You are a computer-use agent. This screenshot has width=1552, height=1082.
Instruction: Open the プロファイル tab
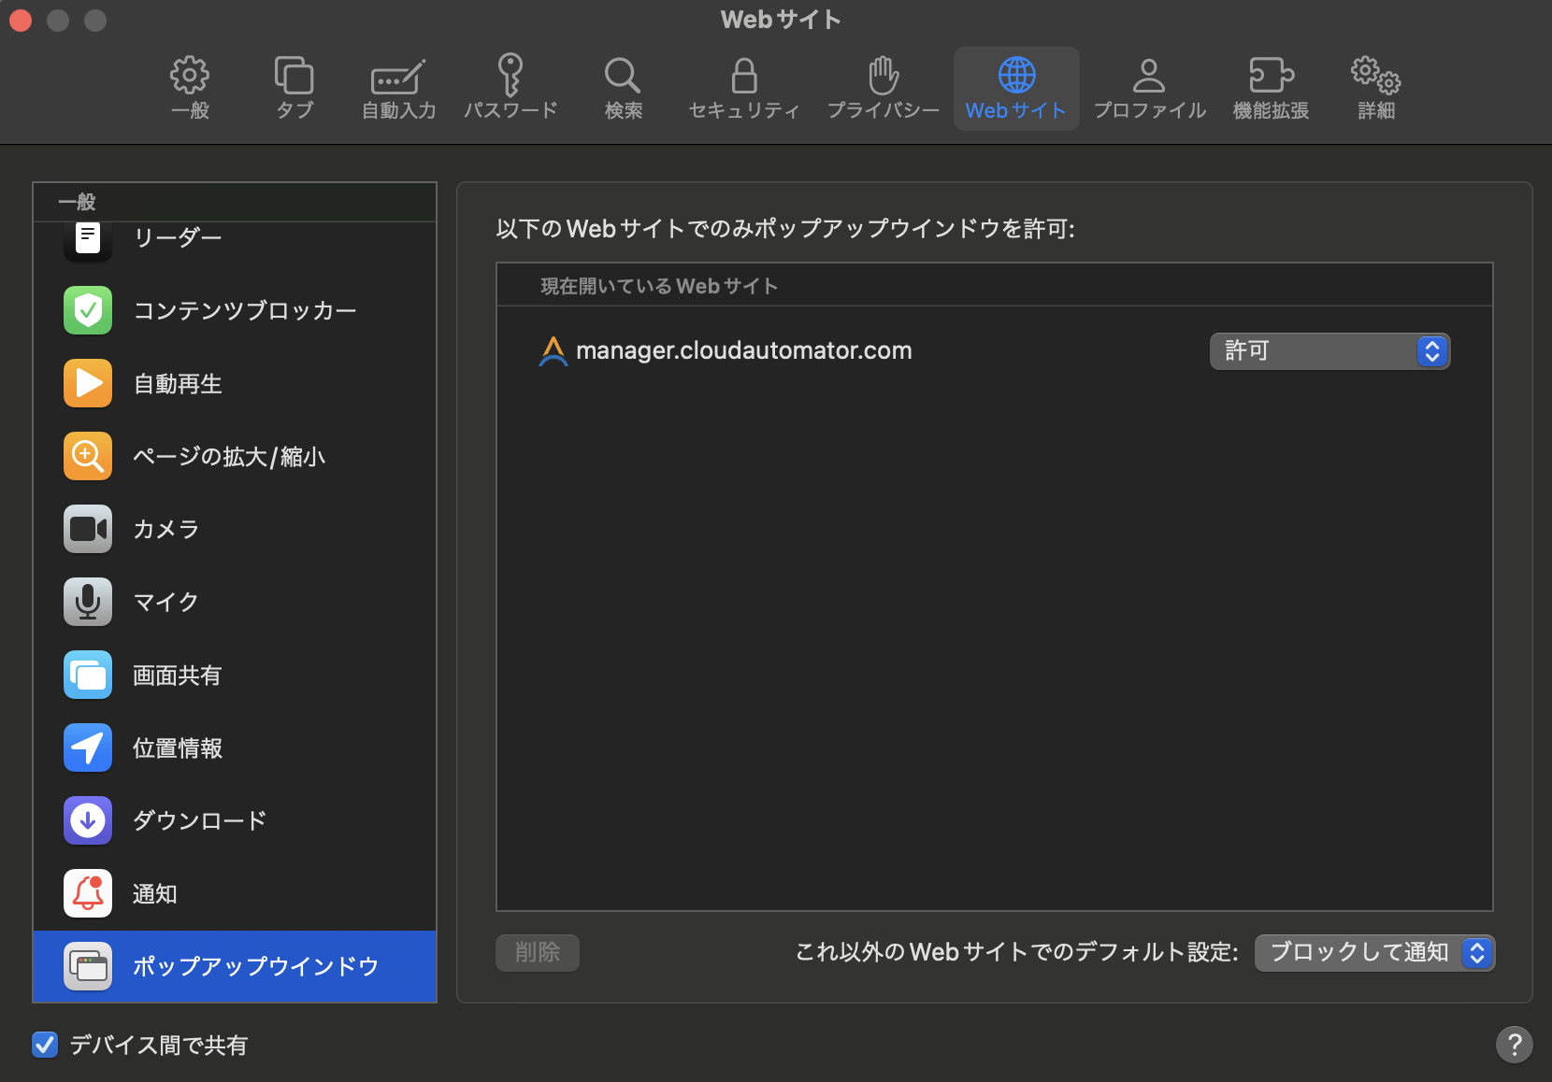point(1148,87)
